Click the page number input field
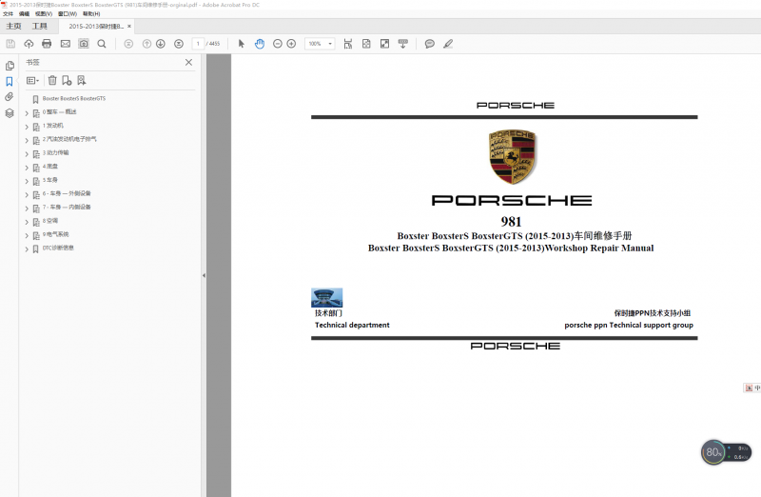The image size is (761, 497). pyautogui.click(x=198, y=44)
